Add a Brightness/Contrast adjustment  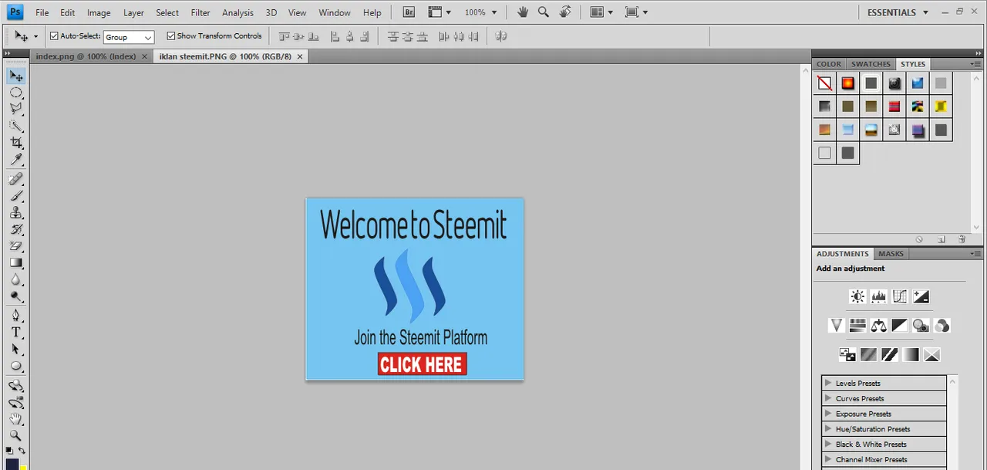(x=857, y=296)
